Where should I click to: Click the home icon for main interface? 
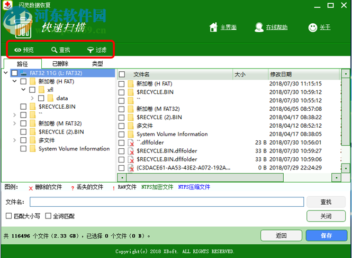point(213,27)
